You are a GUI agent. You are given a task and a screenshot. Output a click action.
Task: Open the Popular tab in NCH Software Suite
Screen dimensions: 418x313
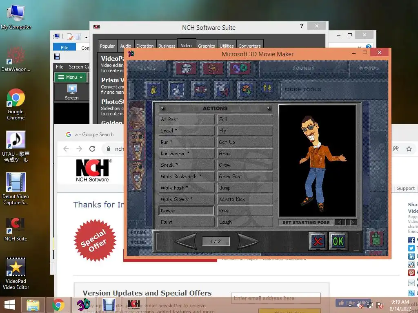tap(107, 46)
